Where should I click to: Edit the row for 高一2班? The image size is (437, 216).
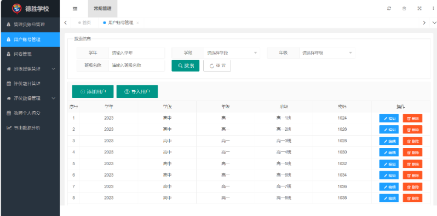tap(389, 130)
